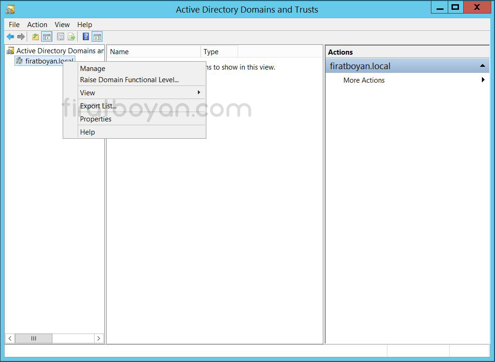Open the View menu in menu bar
The height and width of the screenshot is (362, 495).
[x=62, y=25]
